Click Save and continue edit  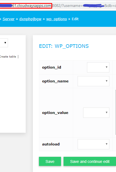90,161
